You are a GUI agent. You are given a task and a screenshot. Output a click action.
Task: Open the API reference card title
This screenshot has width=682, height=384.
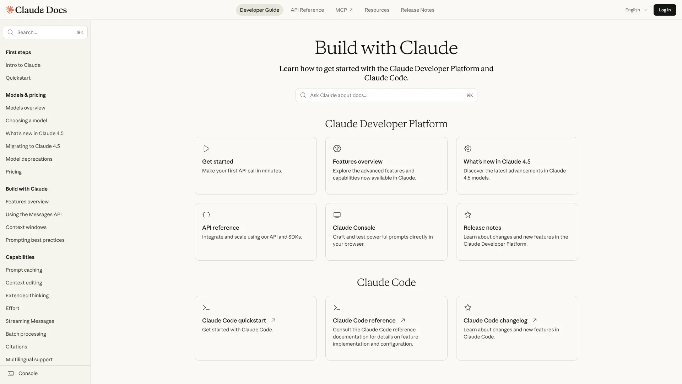[221, 228]
